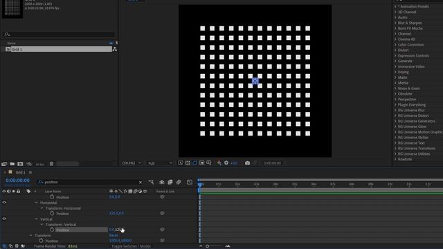This screenshot has width=443, height=249.
Task: Expand the Expression Controls category
Action: 395,55
